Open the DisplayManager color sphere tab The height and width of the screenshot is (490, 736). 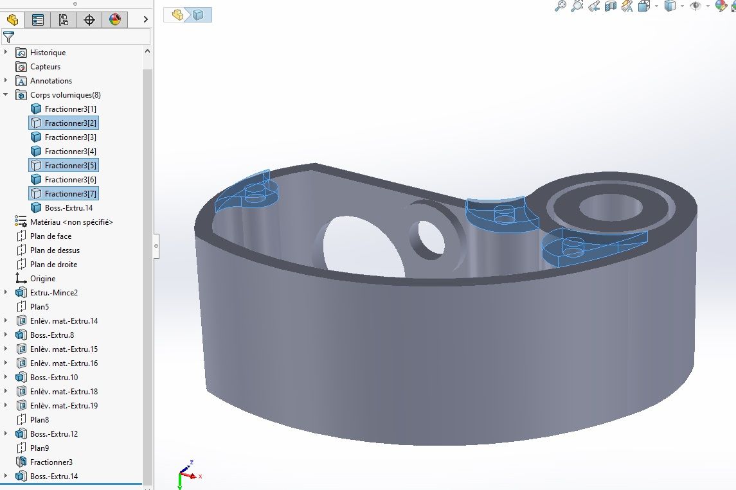[x=115, y=20]
